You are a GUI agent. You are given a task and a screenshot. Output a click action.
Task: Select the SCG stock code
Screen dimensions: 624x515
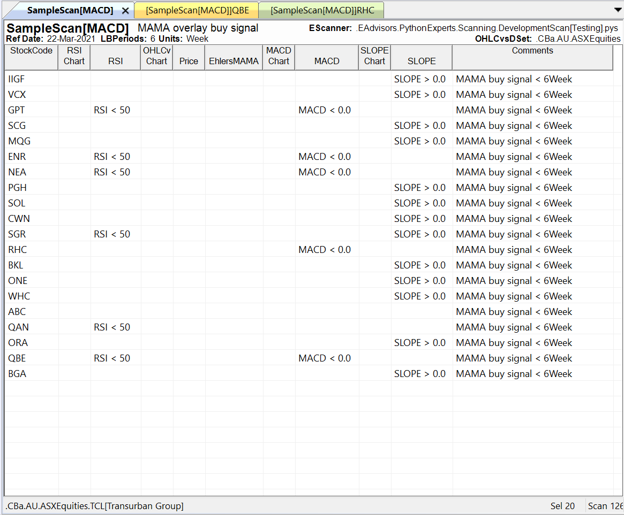(17, 126)
